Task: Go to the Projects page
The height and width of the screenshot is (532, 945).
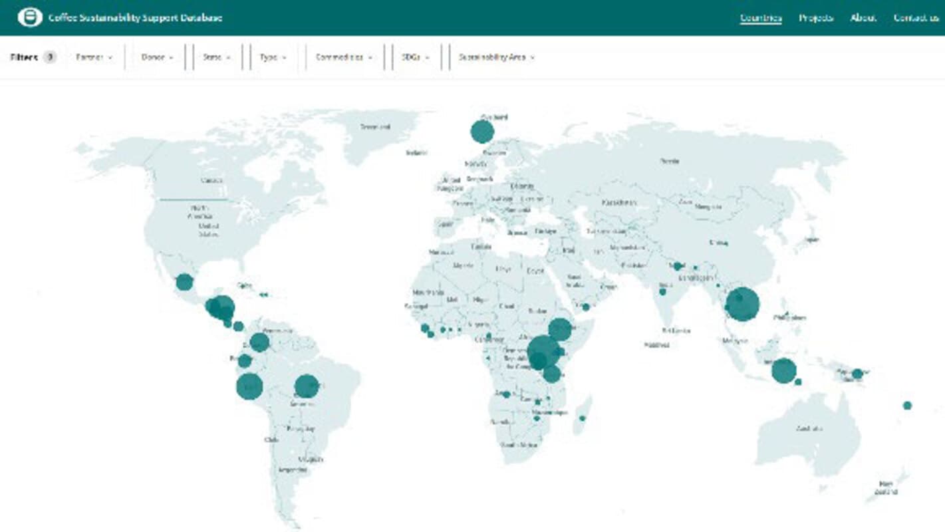Action: point(816,18)
